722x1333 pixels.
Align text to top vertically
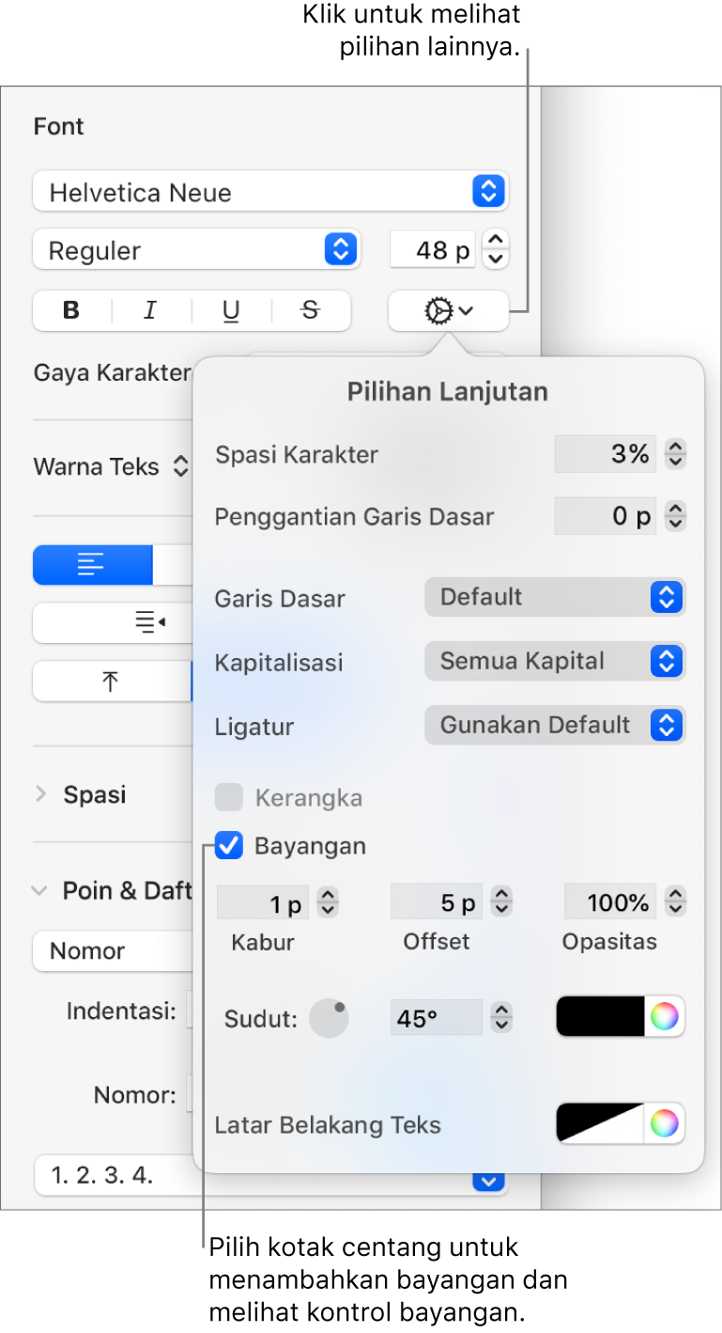pos(111,682)
